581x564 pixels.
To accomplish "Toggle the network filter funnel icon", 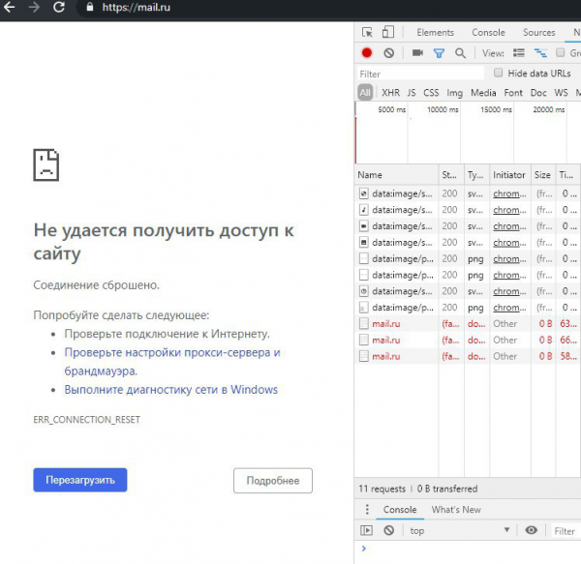I will pyautogui.click(x=439, y=53).
